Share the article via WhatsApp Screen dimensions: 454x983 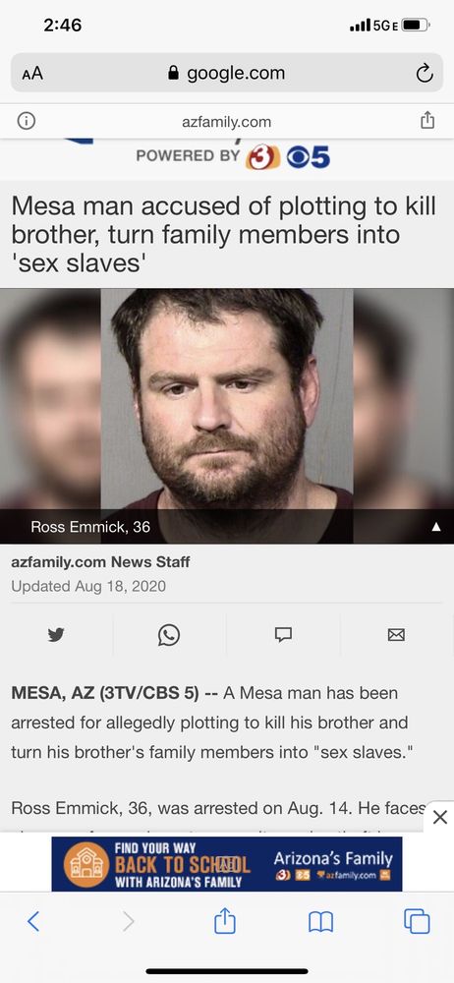coord(169,635)
